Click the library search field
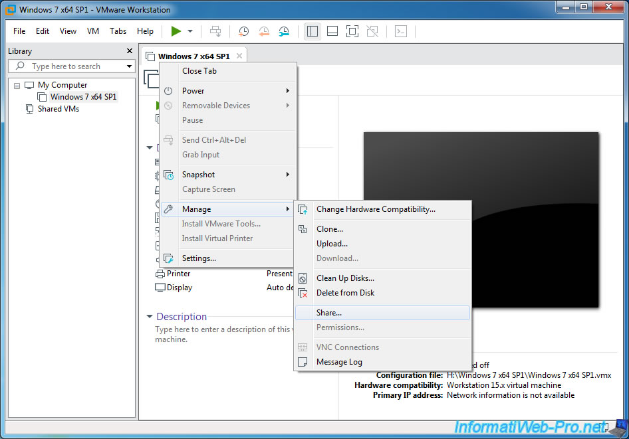The height and width of the screenshot is (439, 629). pos(72,66)
